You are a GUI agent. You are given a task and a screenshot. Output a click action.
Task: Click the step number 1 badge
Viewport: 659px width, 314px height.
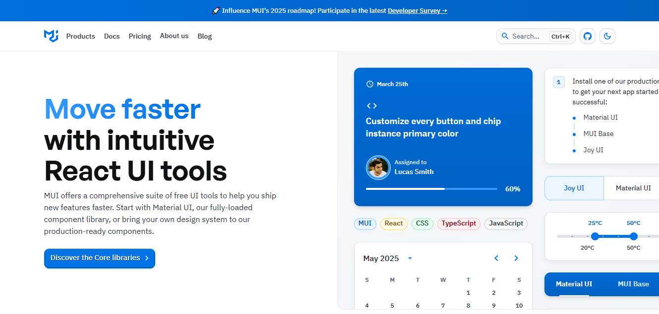559,82
